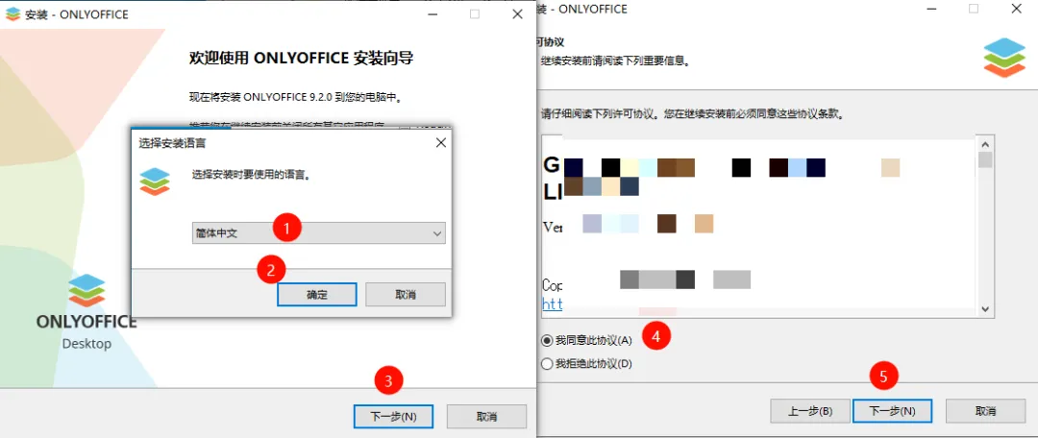The image size is (1038, 438).
Task: Click the ONLYOFFICE icon in the language dialog
Action: pos(155,182)
